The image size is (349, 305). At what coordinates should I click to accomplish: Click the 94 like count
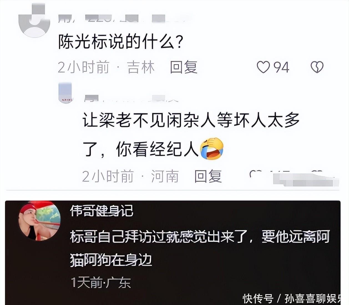281,67
